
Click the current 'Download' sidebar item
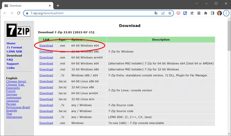click(x=14, y=56)
